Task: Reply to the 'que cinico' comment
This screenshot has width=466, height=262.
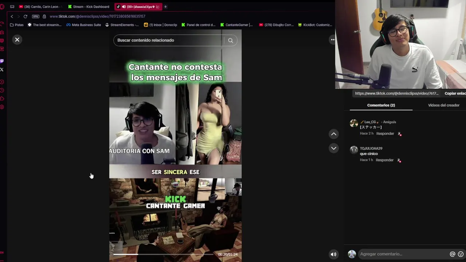Action: coord(384,160)
